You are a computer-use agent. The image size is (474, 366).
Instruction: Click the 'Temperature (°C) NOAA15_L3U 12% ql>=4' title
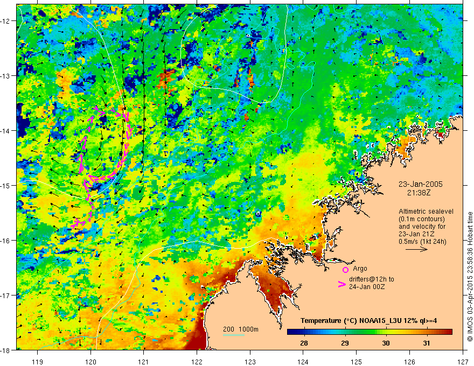[x=368, y=321]
